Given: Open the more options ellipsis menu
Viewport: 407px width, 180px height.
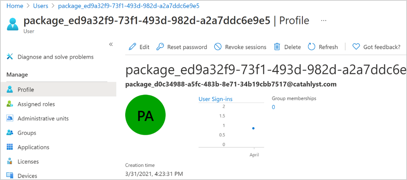Looking at the screenshot, I should (324, 20).
